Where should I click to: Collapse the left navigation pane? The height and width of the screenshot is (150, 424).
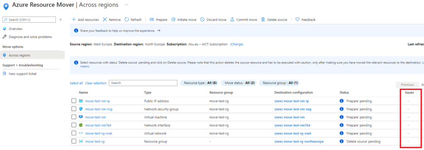60,20
